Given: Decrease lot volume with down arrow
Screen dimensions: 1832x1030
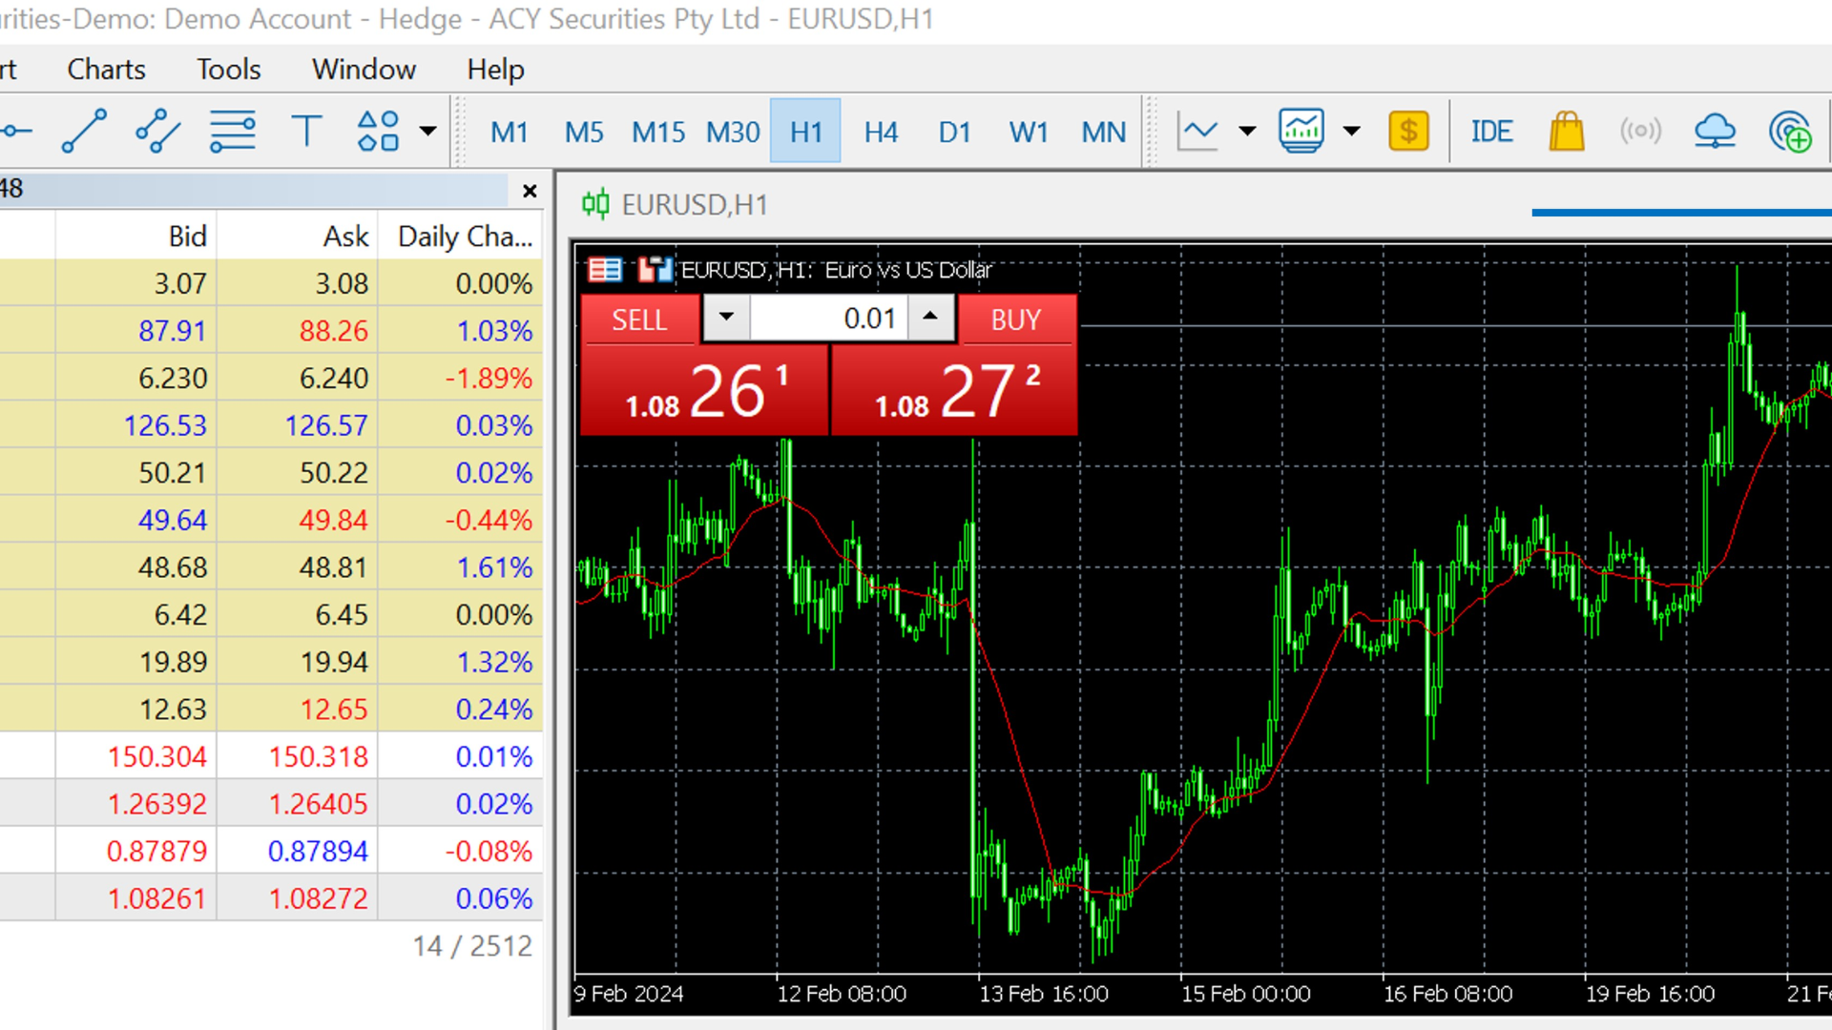Looking at the screenshot, I should pos(726,318).
